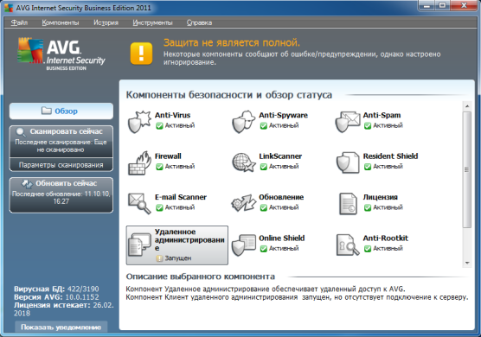Click the Защита не является полной heading

tap(232, 42)
